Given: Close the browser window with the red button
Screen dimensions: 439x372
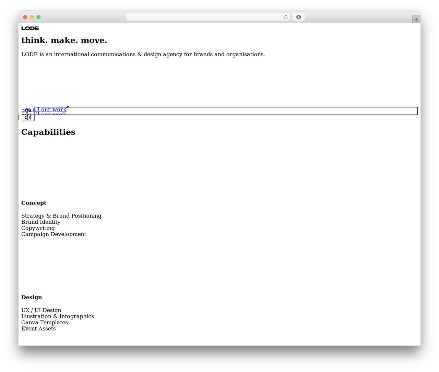Looking at the screenshot, I should coord(25,17).
